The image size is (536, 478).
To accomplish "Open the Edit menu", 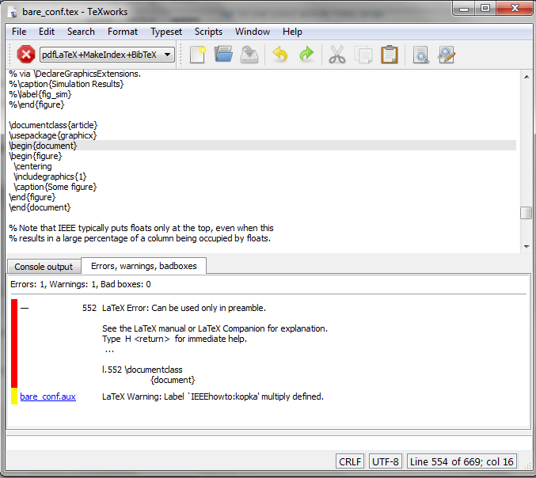I will [x=47, y=32].
